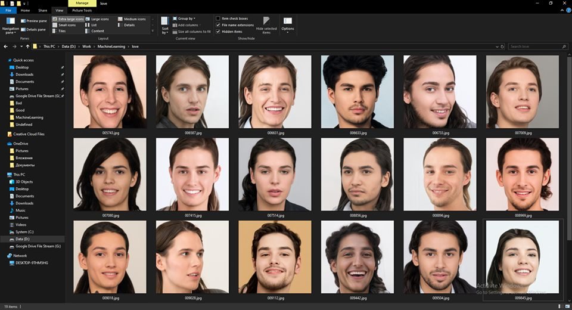Go up one folder level
Viewport: 572px width, 310px height.
28,46
